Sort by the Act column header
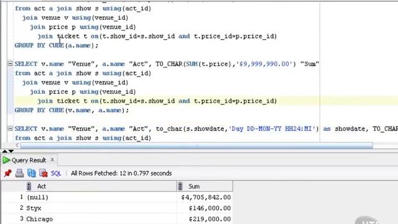The image size is (398, 224). pos(101,186)
